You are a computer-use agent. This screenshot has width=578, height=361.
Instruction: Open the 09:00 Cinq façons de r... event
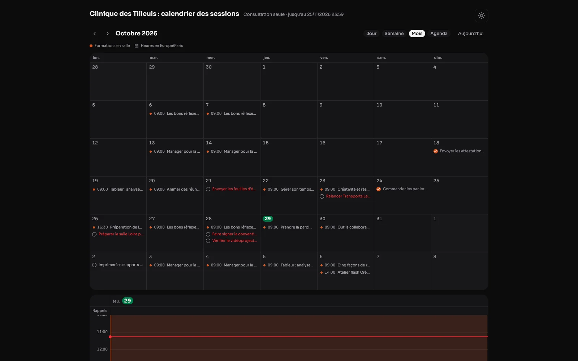345,265
